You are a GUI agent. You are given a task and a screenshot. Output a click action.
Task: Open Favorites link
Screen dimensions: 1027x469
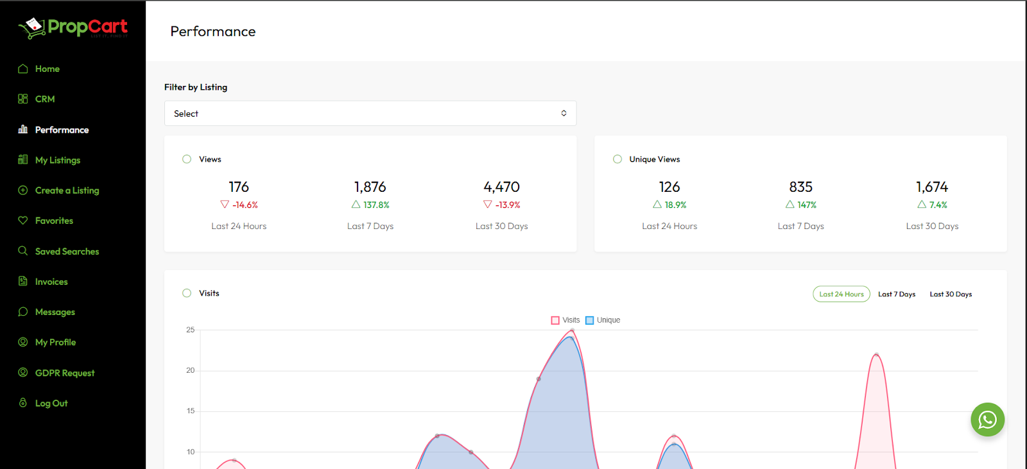click(x=54, y=221)
